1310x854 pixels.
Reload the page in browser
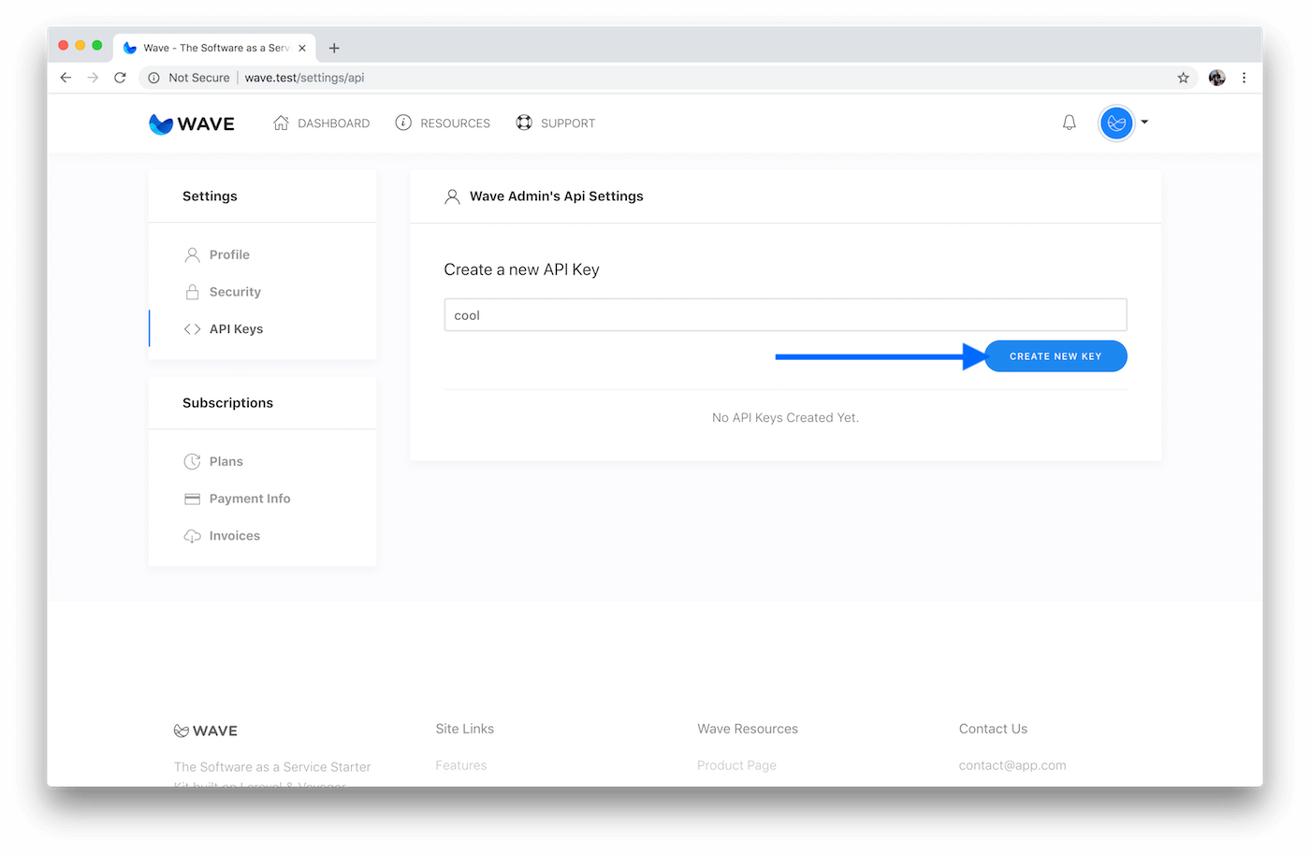coord(120,78)
